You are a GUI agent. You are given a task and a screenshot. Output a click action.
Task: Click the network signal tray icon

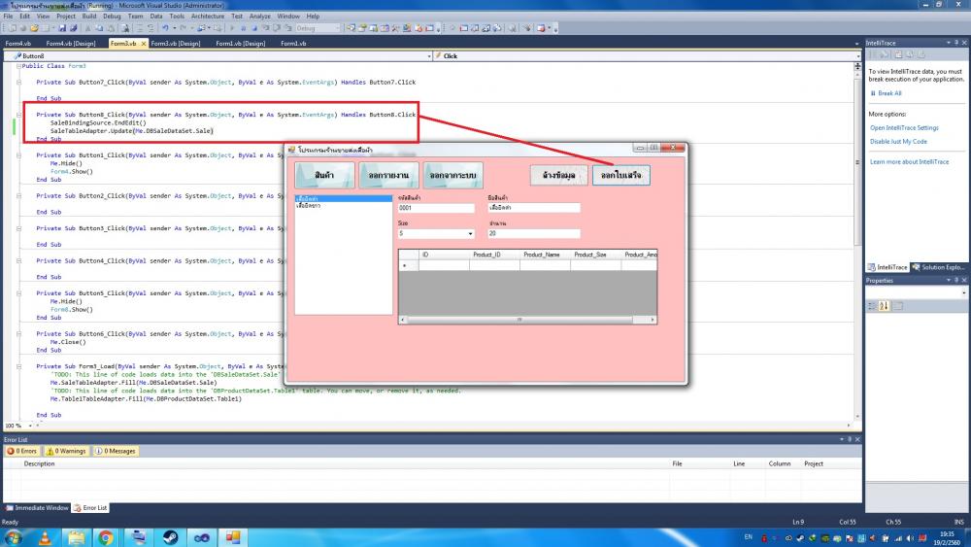pos(898,538)
